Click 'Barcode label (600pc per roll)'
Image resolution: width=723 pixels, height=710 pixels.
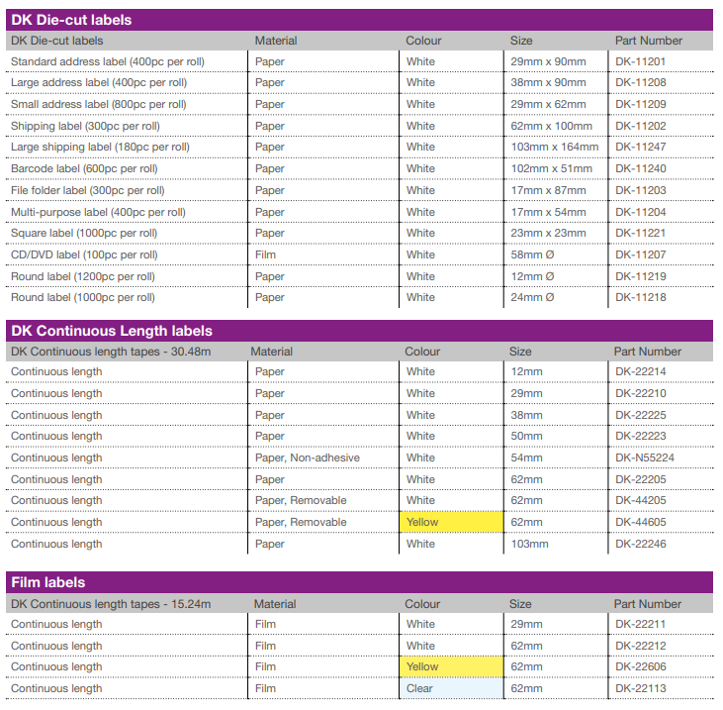point(84,168)
